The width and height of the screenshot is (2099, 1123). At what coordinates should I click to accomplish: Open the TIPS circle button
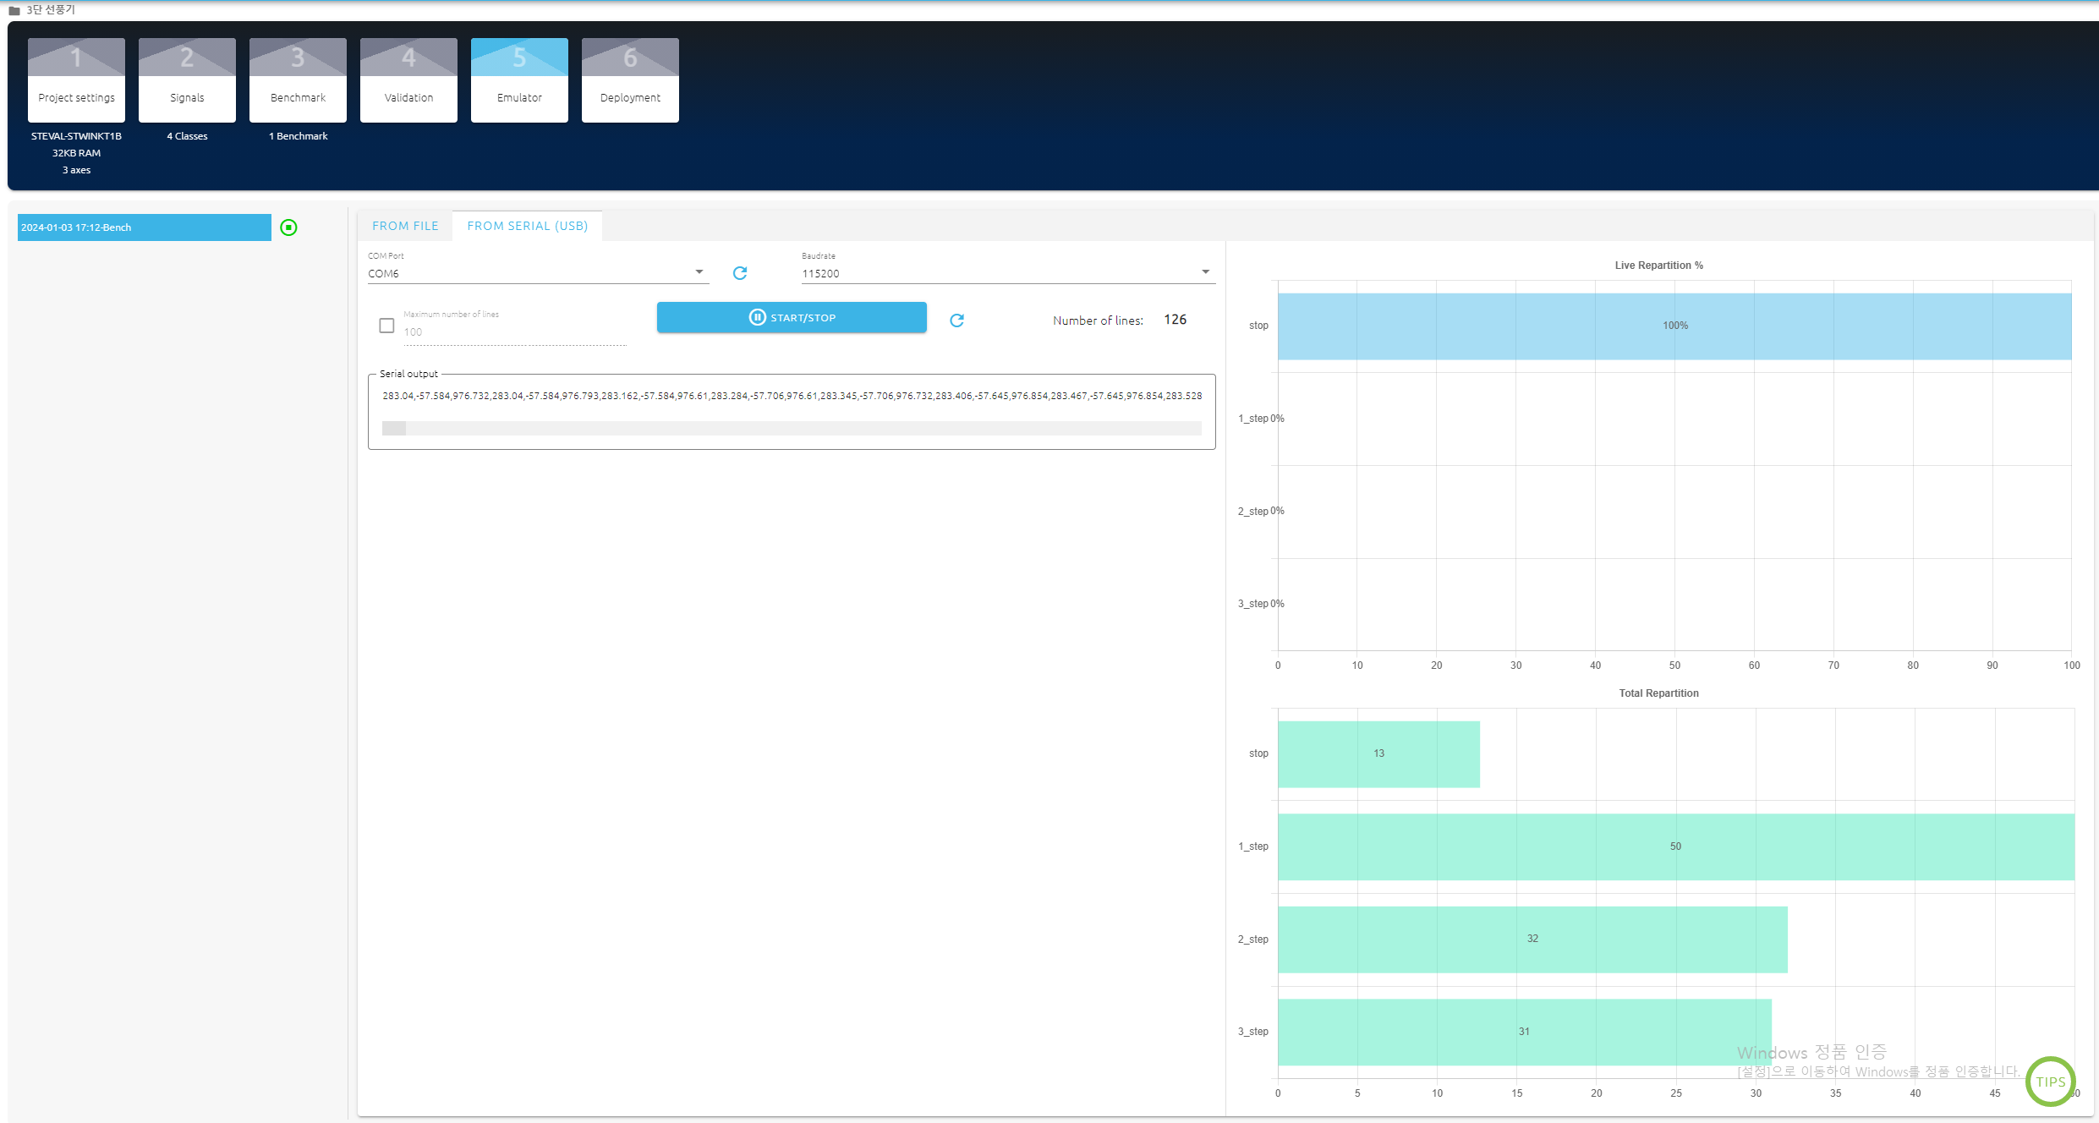click(2050, 1081)
